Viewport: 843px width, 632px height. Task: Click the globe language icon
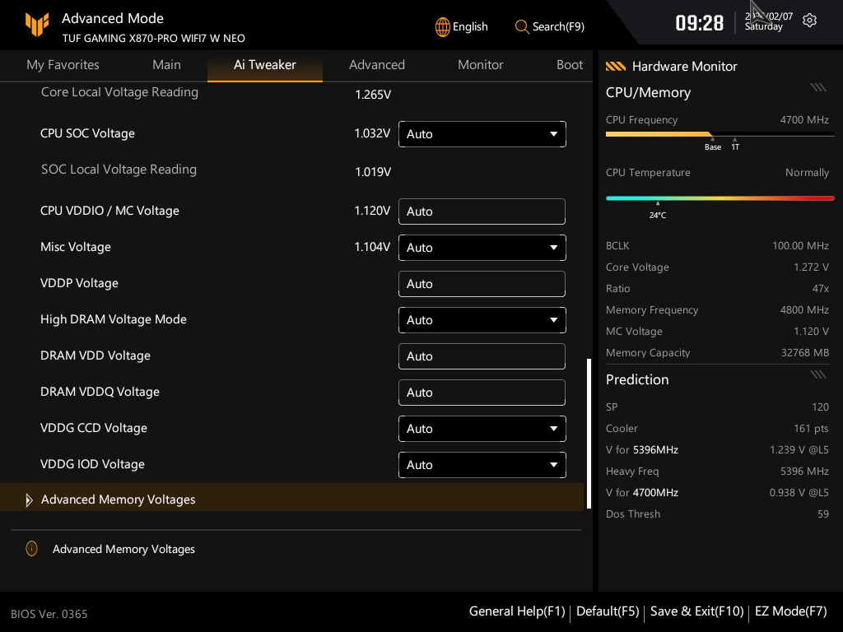coord(443,26)
